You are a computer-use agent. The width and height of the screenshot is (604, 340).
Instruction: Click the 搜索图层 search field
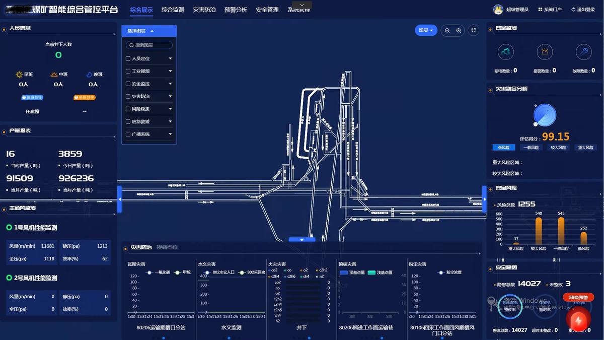[149, 45]
